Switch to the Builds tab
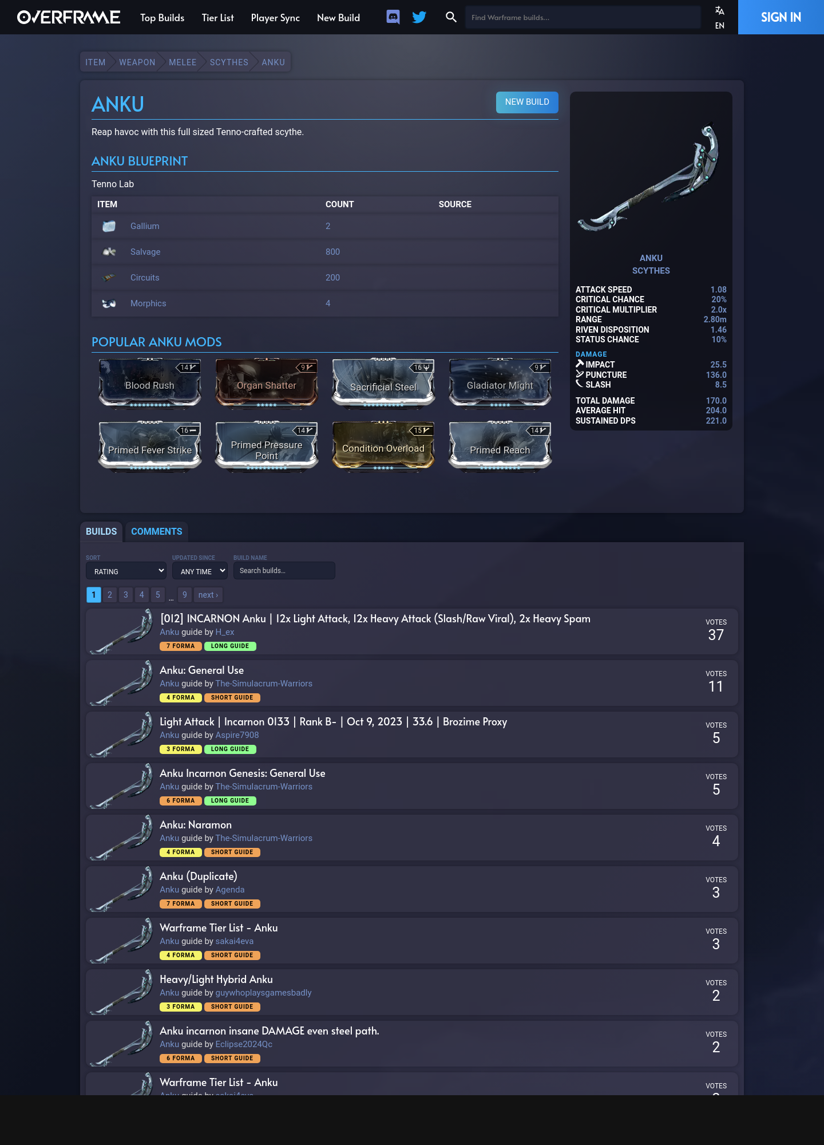This screenshot has height=1145, width=824. [101, 531]
